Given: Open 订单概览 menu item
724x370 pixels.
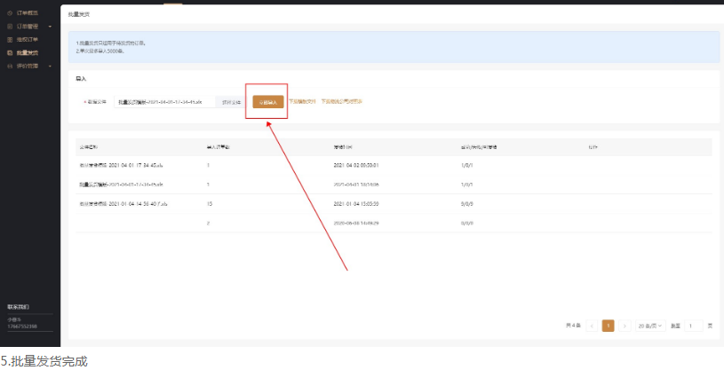Looking at the screenshot, I should [x=28, y=13].
